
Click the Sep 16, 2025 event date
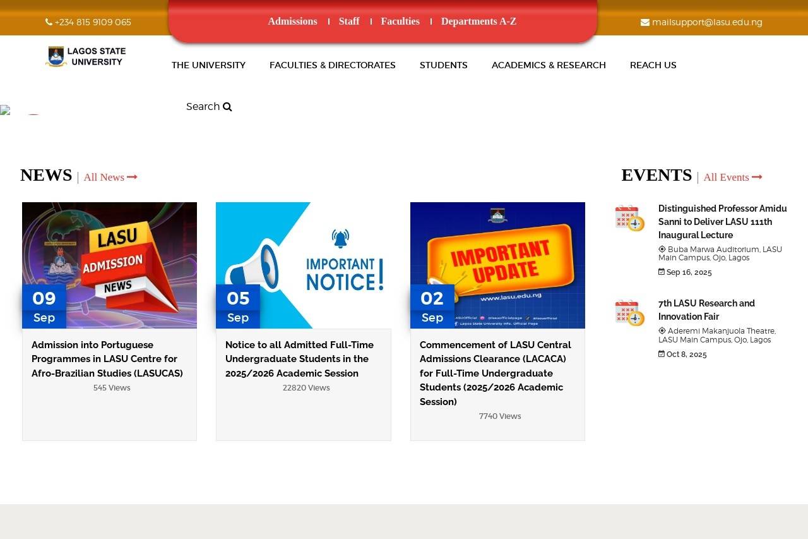pyautogui.click(x=689, y=272)
